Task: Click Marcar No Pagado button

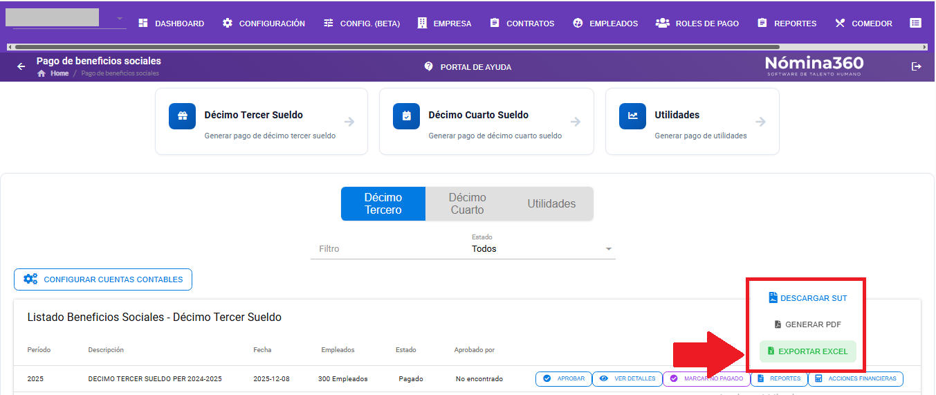Action: click(x=706, y=378)
